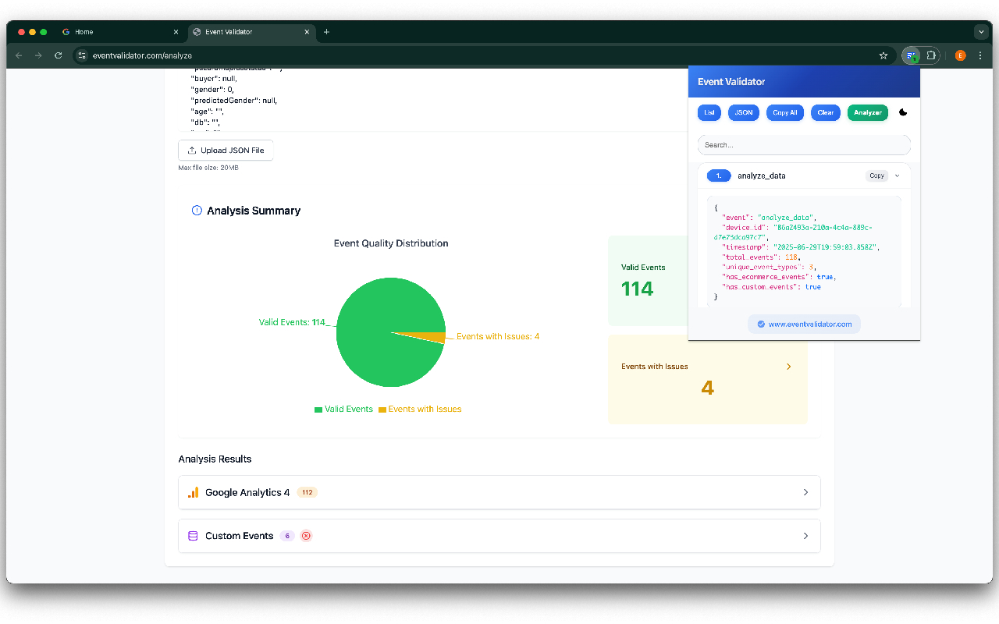Click the Analysis Results heading
The height and width of the screenshot is (624, 999).
pyautogui.click(x=215, y=459)
